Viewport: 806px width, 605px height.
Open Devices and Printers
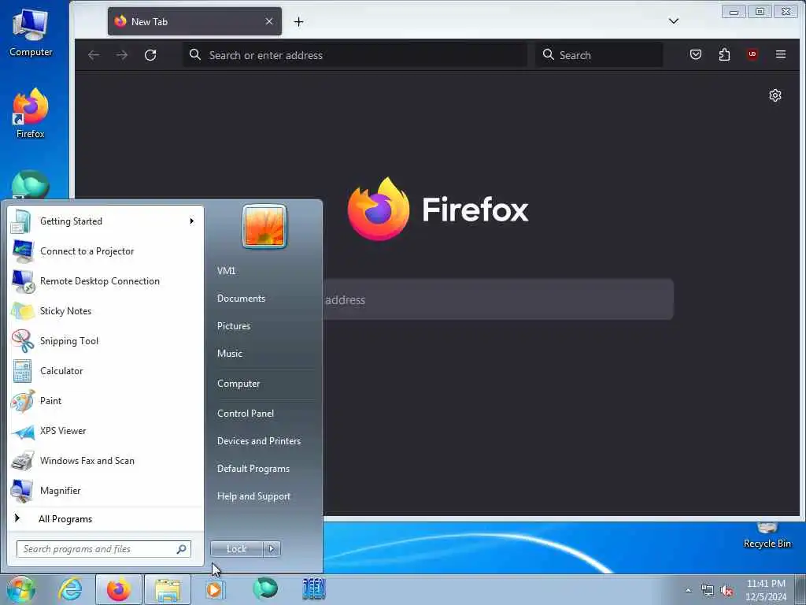tap(259, 441)
